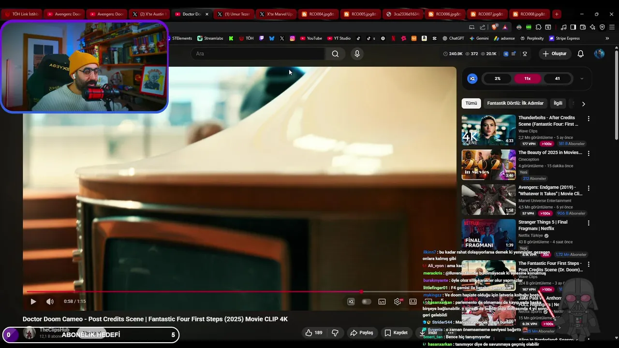Open vidIQ 240.9K views stat

click(453, 54)
